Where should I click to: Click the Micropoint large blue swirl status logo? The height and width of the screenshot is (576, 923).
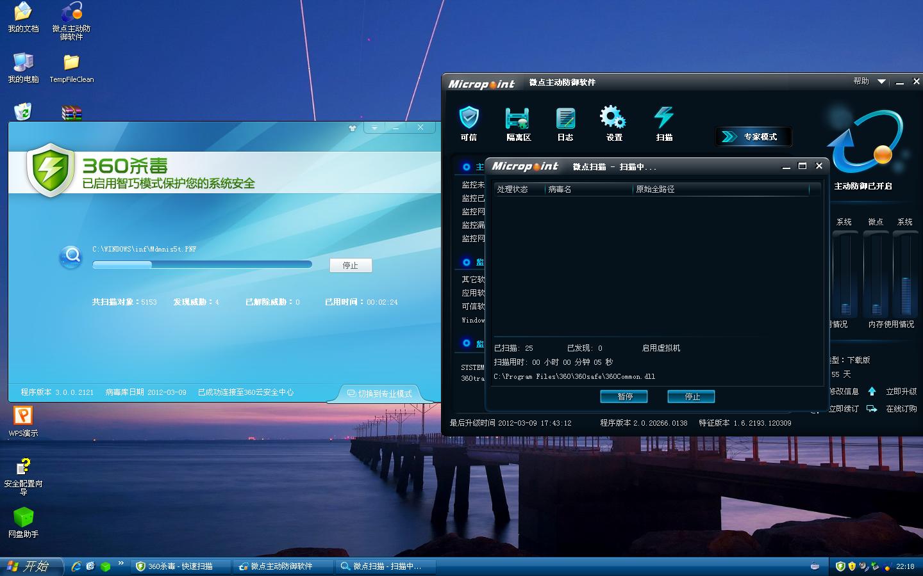tap(866, 141)
